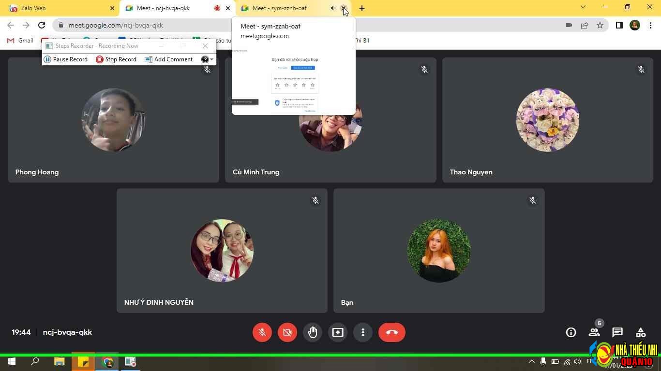Select NHƯ Ý ĐINH NGUYỄN's avatar photo
Image resolution: width=661 pixels, height=371 pixels.
tap(222, 250)
